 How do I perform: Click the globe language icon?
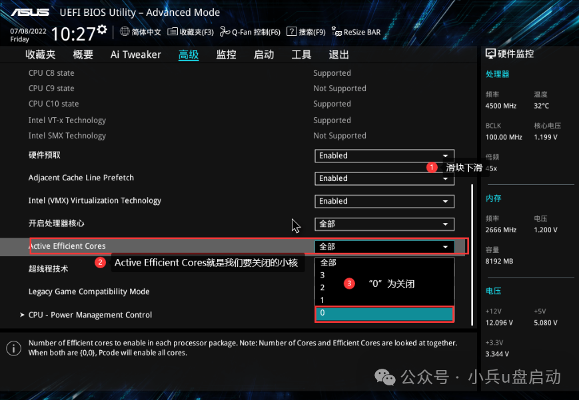tap(125, 32)
